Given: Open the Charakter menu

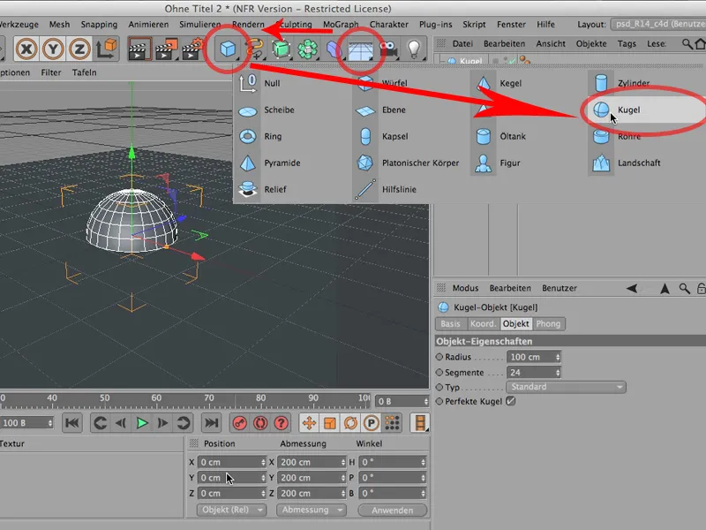Looking at the screenshot, I should 389,25.
